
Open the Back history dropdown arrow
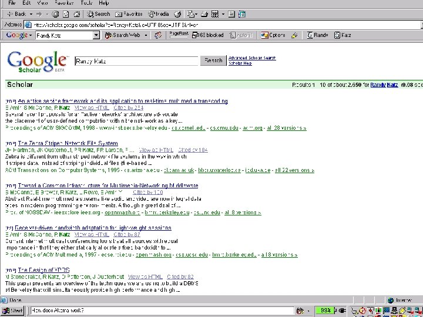31,14
